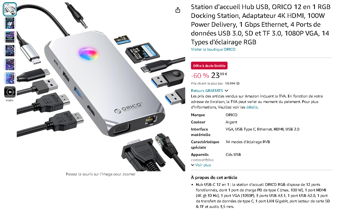338x209 pixels.
Task: Select the first product thumbnail
Action: 10,9
